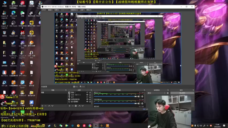Mute the 视频采集设备 audio channel speaker icon
This screenshot has height=128, width=228.
139,104
